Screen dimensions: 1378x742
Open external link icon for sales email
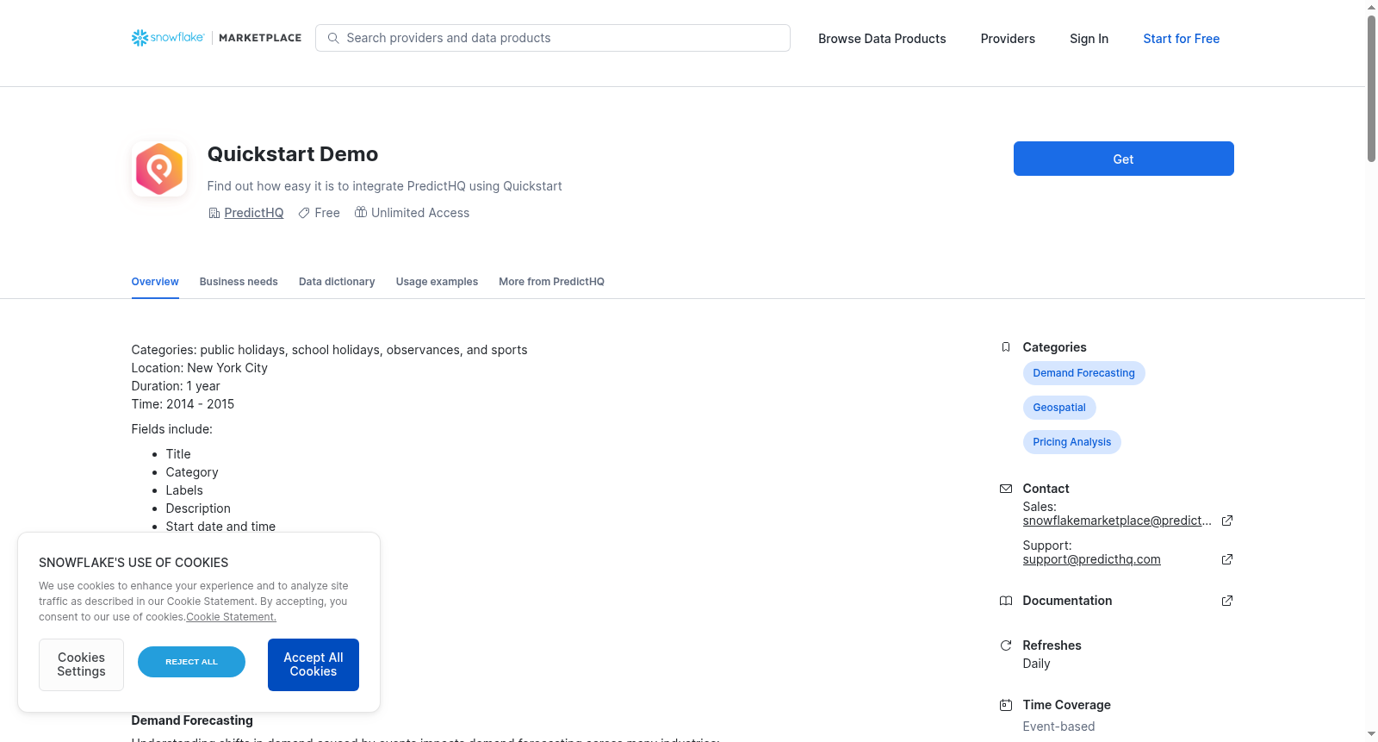tap(1227, 521)
